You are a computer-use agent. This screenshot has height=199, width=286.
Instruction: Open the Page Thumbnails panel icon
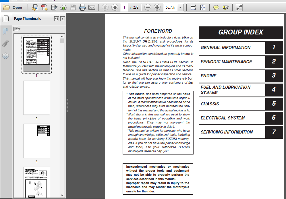coord(5,19)
